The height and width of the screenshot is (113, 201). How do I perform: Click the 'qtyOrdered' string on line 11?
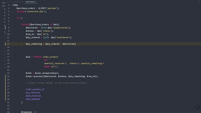[63, 37]
